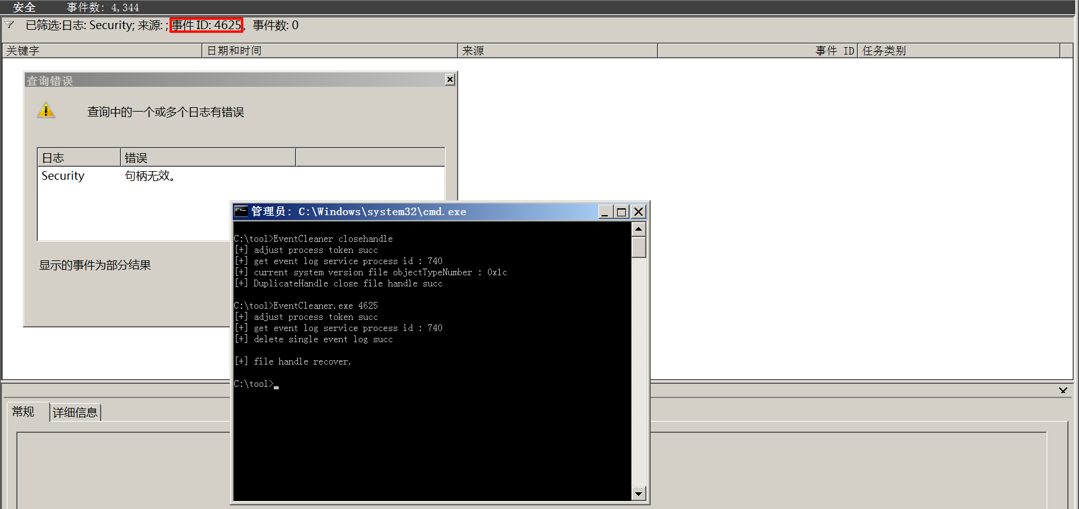1079x509 pixels.
Task: Click the cmd vertical scrollbar thumb
Action: click(638, 247)
